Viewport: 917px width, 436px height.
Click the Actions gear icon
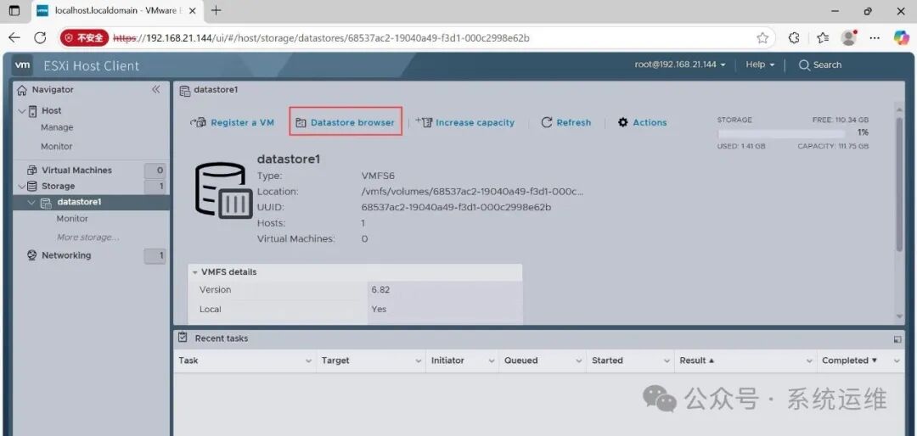(623, 122)
